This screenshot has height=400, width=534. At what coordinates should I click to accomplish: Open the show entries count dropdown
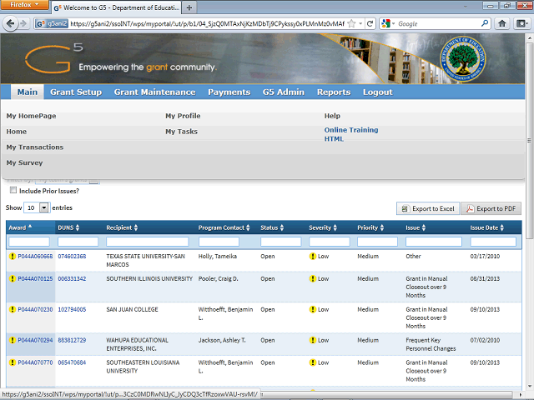point(44,207)
